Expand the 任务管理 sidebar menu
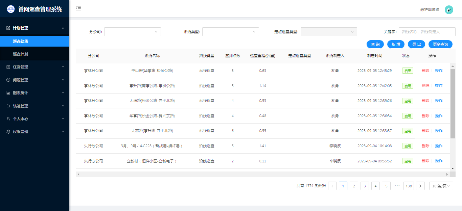 point(34,67)
